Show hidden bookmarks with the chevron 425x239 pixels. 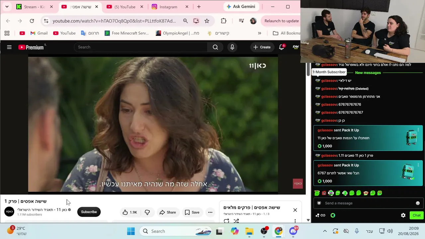coord(259,33)
